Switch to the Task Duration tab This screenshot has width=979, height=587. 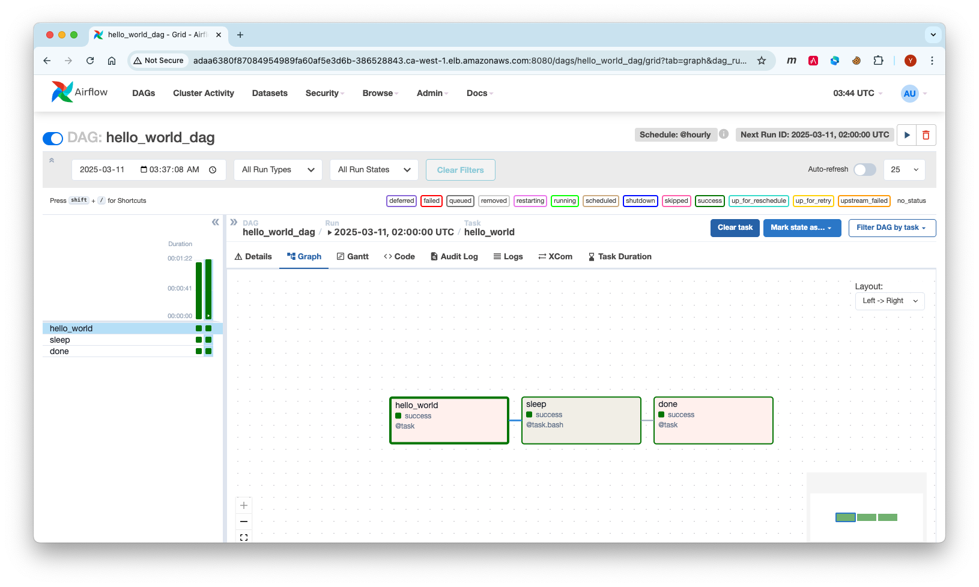tap(620, 256)
